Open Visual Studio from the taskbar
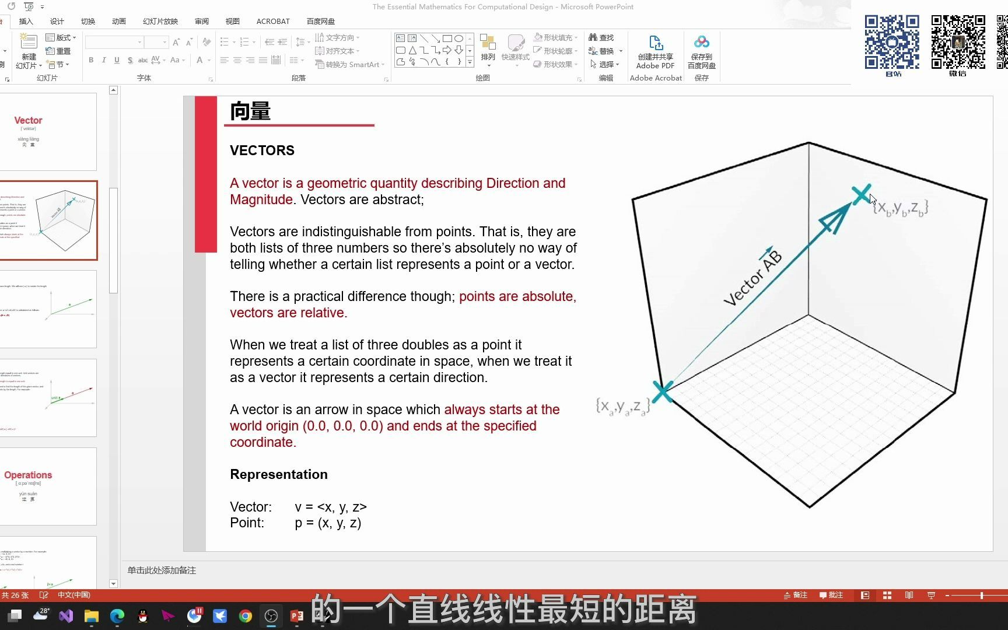The height and width of the screenshot is (630, 1008). coord(66,615)
